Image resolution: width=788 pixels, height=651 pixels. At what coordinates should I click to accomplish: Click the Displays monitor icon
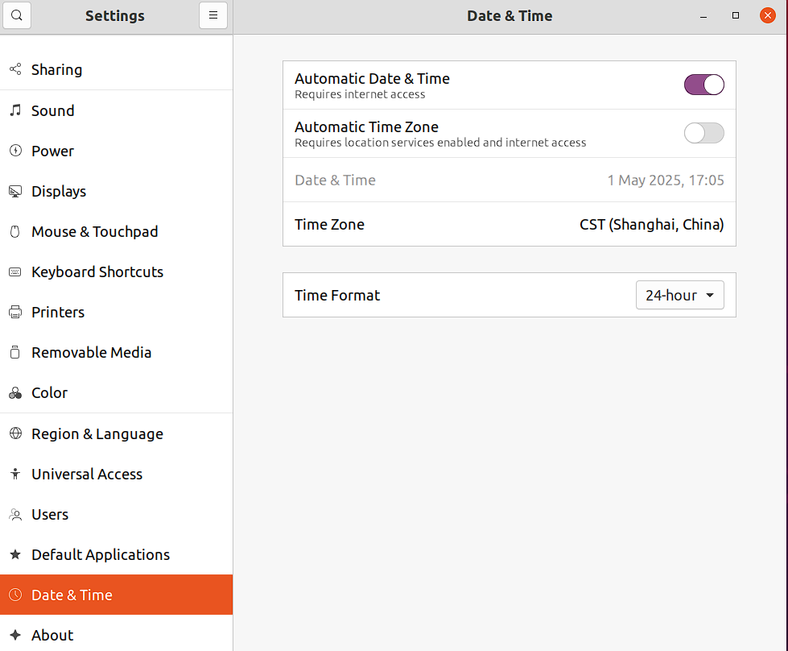15,191
